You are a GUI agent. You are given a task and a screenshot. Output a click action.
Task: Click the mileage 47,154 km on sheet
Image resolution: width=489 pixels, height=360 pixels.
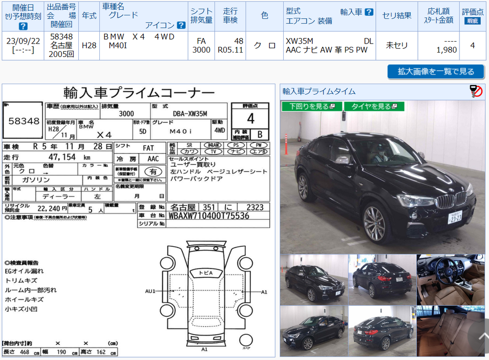click(x=69, y=157)
